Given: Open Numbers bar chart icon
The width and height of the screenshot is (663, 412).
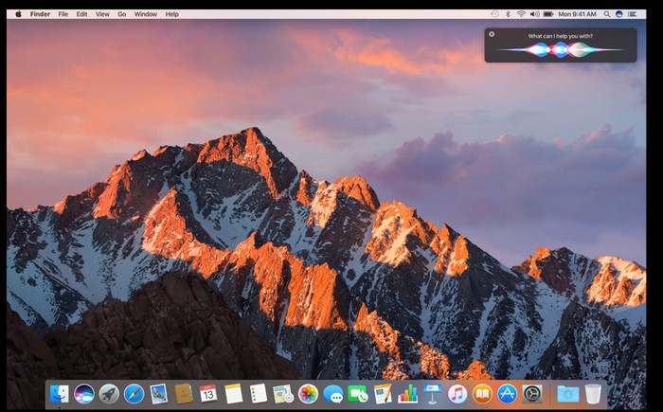Looking at the screenshot, I should pos(407,394).
